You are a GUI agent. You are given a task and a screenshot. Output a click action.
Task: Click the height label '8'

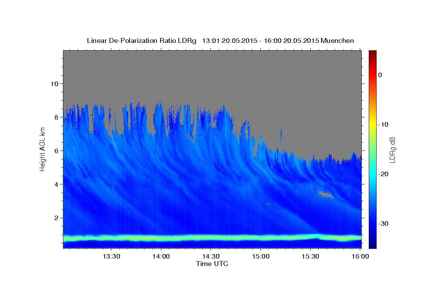(56, 117)
